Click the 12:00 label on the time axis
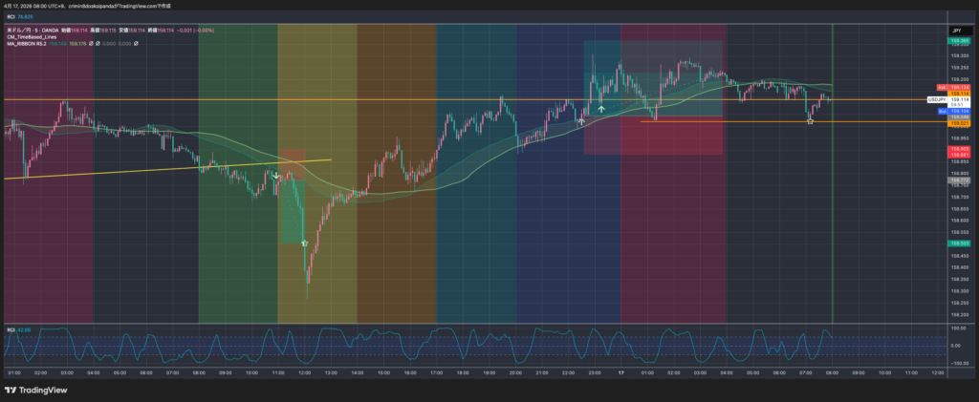 tap(304, 374)
